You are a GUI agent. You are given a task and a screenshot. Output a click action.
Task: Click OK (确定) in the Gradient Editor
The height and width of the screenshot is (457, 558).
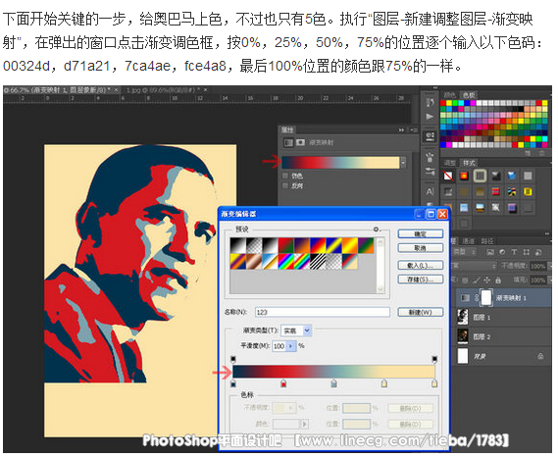(421, 233)
